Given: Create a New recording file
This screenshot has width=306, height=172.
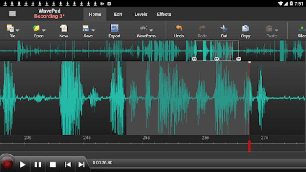Looking at the screenshot, I should pyautogui.click(x=63, y=31).
